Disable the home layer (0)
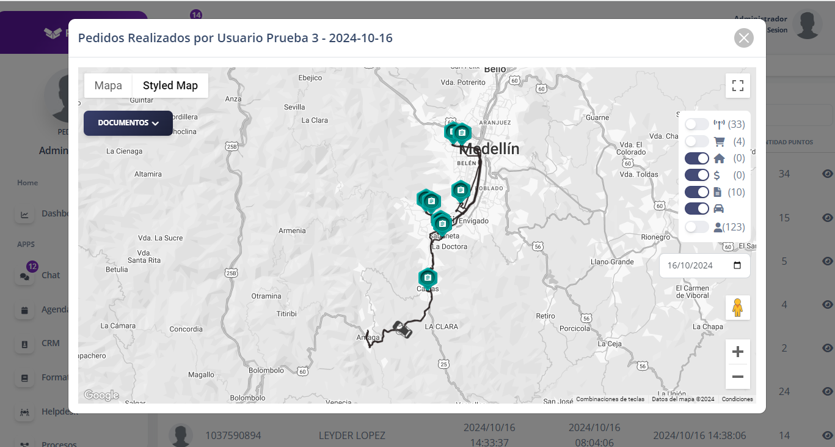835x447 pixels. click(697, 158)
